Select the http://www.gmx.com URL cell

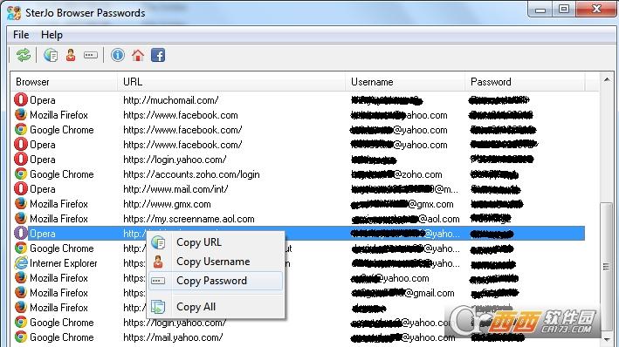[x=167, y=204]
